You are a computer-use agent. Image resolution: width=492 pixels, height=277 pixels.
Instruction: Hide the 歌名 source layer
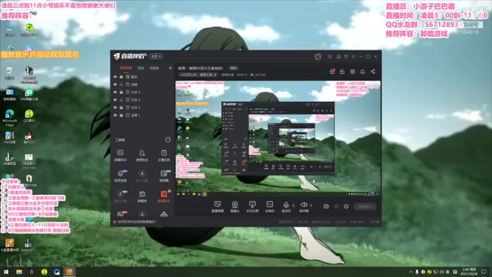tap(115, 76)
